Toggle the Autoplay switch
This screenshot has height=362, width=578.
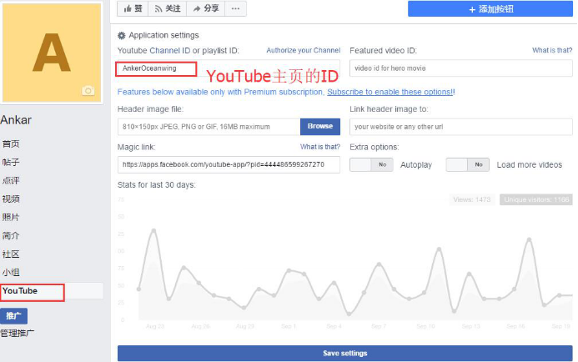coord(371,165)
